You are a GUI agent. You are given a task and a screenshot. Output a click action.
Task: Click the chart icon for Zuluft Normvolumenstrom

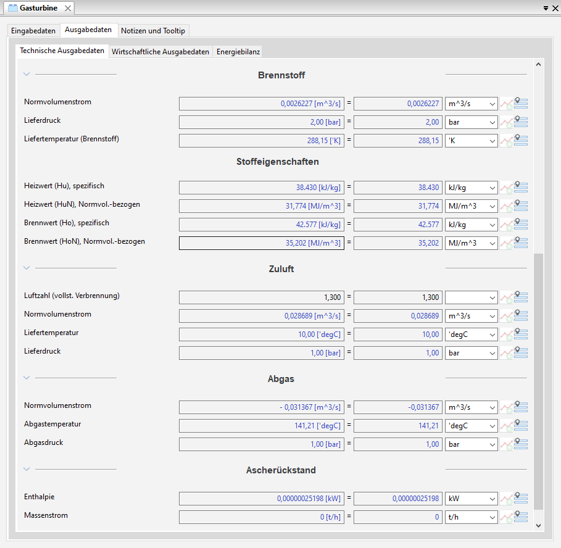(506, 316)
